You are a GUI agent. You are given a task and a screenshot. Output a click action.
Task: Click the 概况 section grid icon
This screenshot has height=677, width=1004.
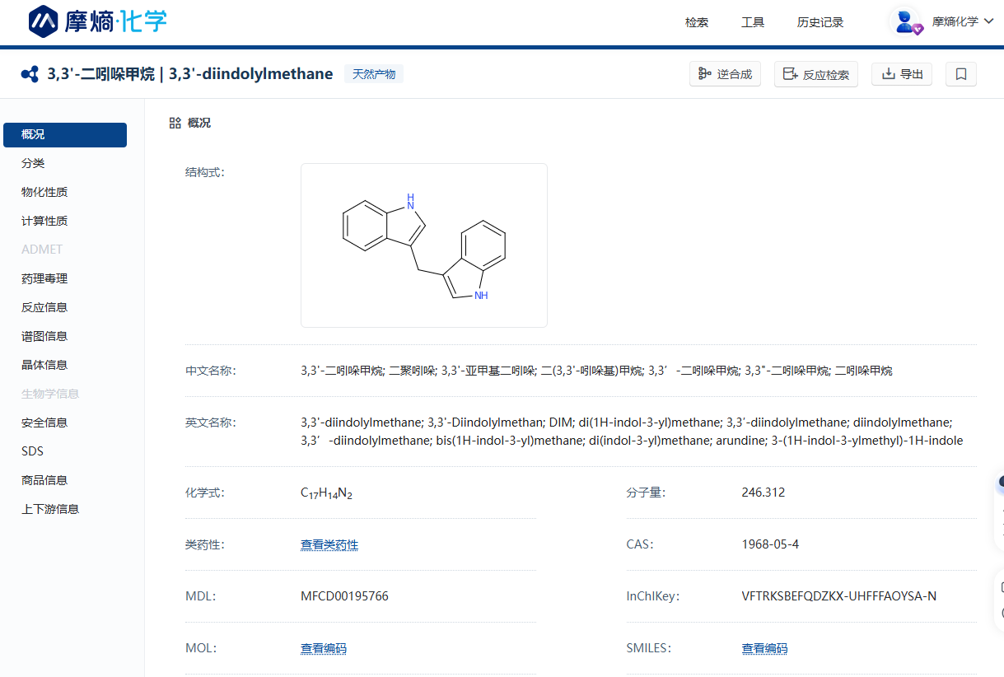pyautogui.click(x=175, y=123)
